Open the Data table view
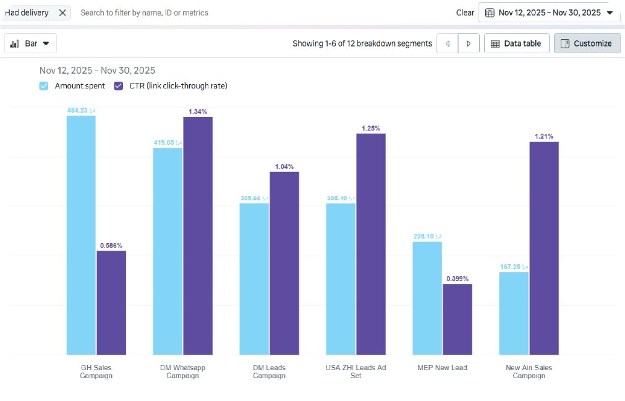The image size is (625, 401). tap(516, 43)
